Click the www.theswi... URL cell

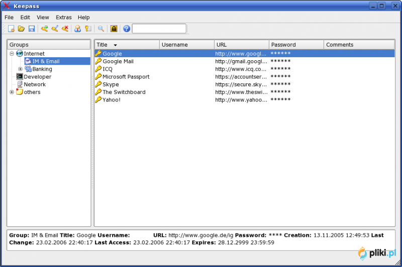point(241,92)
